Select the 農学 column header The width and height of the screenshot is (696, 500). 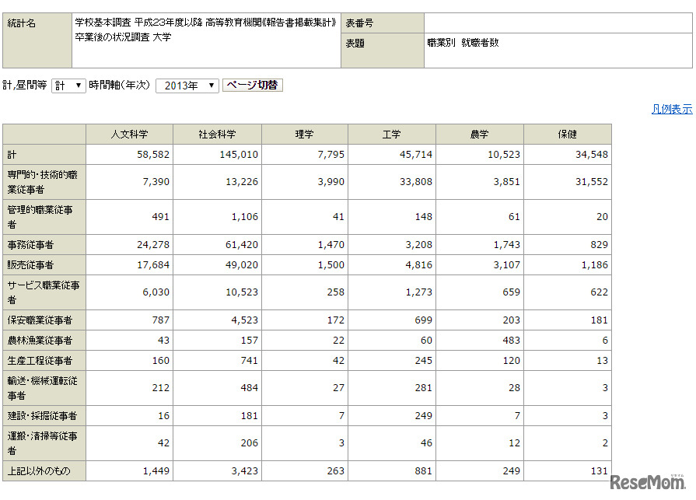[x=481, y=133]
